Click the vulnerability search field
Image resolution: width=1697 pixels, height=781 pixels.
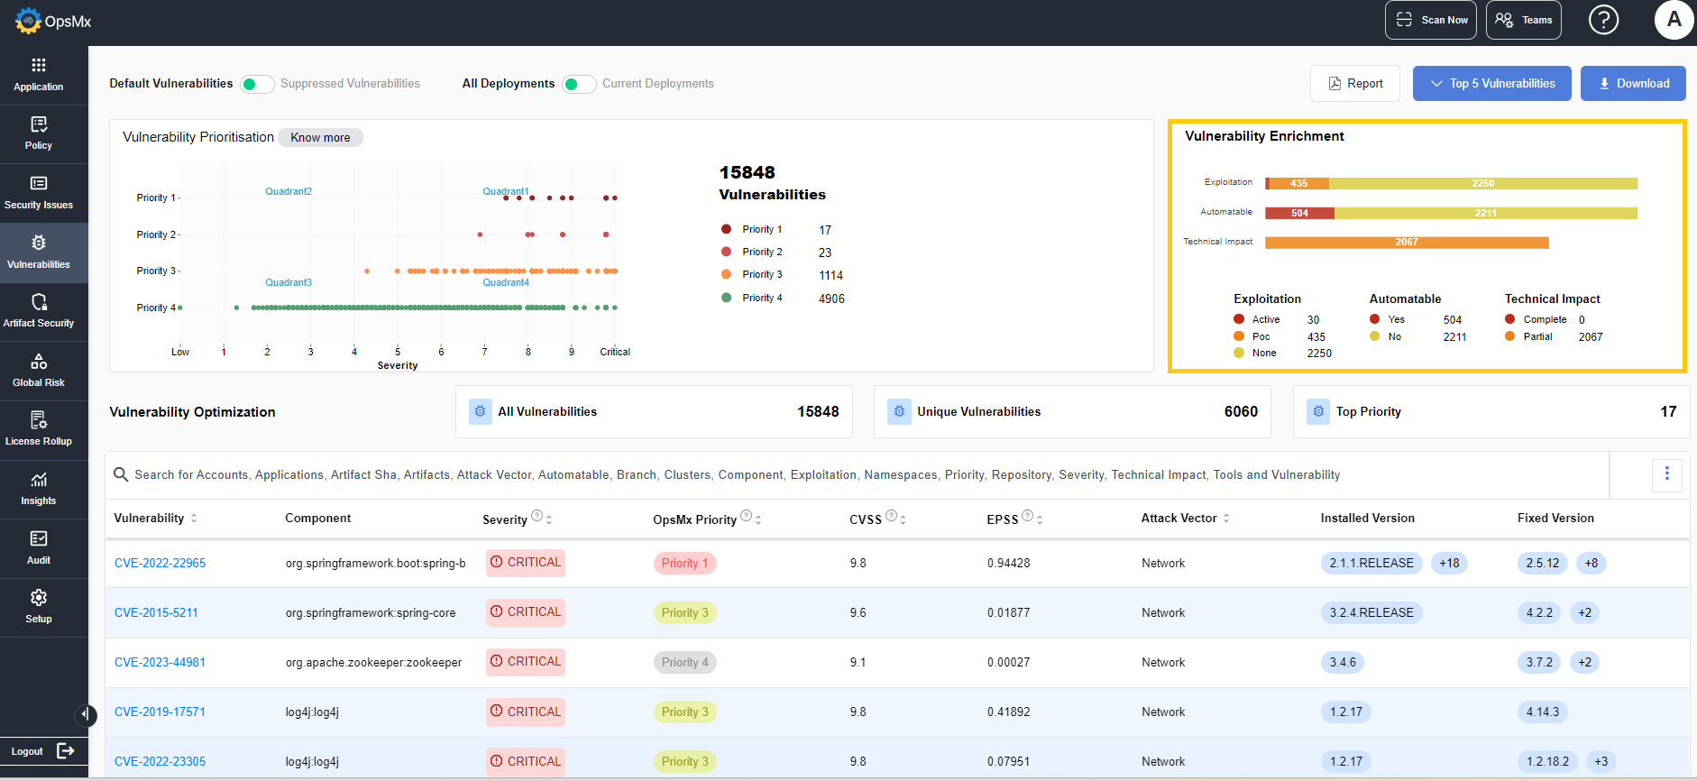[x=857, y=475]
